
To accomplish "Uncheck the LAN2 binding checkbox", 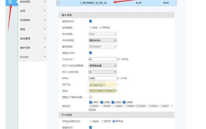I will pos(102,102).
